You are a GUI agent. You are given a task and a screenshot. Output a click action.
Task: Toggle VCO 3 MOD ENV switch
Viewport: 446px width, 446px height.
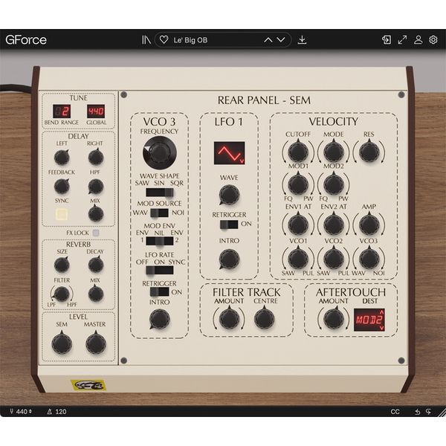click(160, 241)
